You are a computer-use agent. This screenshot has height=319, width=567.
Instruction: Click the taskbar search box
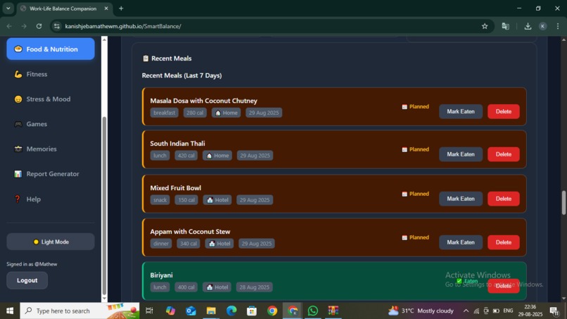(79, 311)
